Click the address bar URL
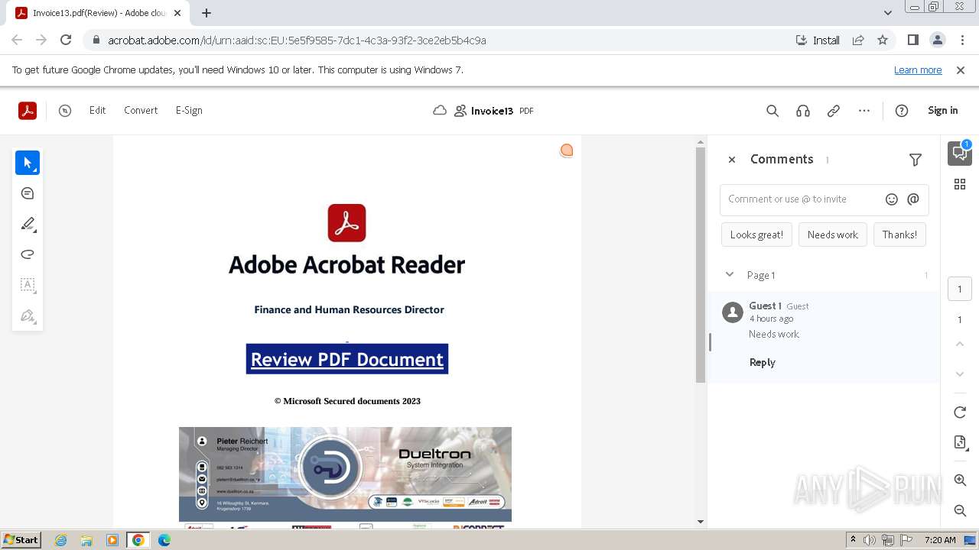The width and height of the screenshot is (979, 550). point(297,40)
